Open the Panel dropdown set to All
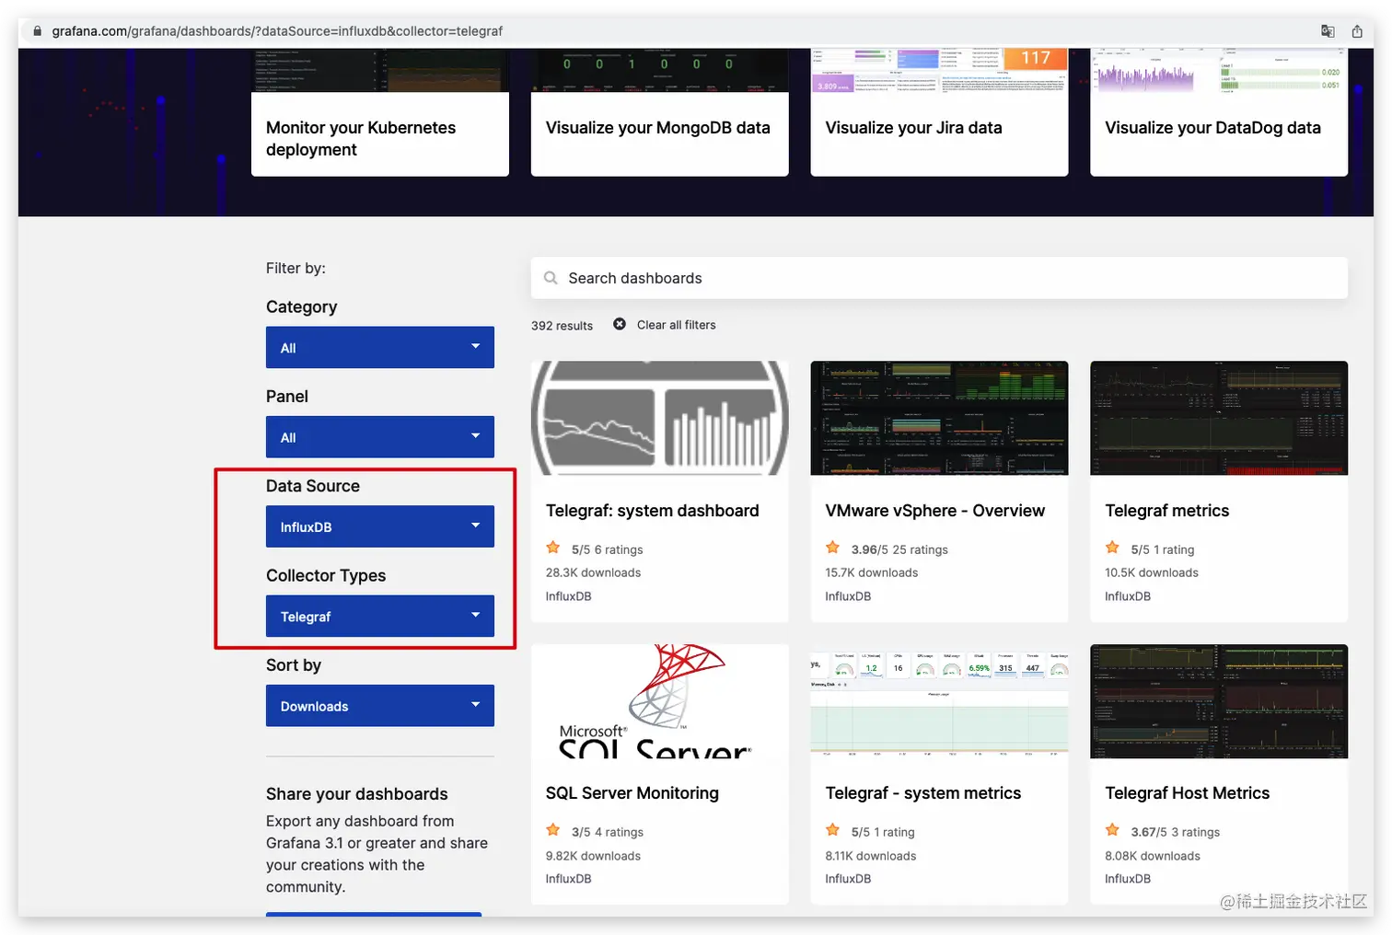 380,437
